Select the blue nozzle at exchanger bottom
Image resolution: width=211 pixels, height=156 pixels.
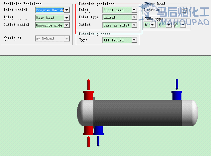(98, 130)
